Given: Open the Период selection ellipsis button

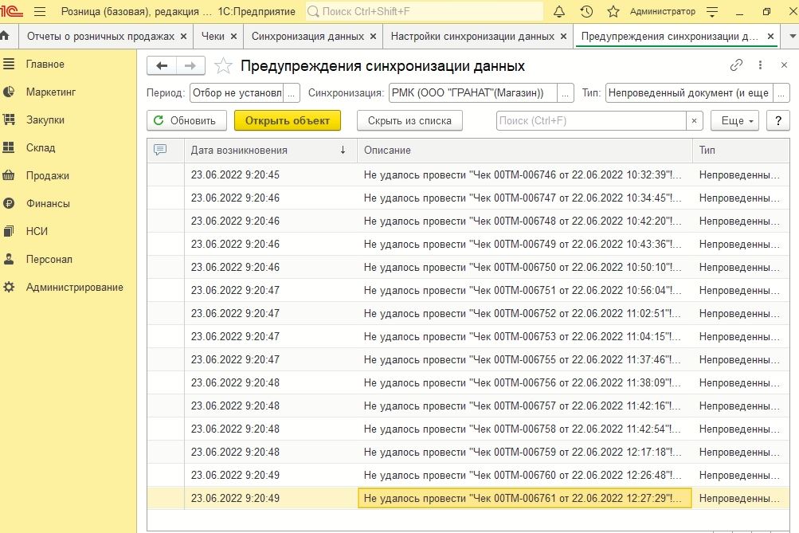Looking at the screenshot, I should tap(292, 93).
